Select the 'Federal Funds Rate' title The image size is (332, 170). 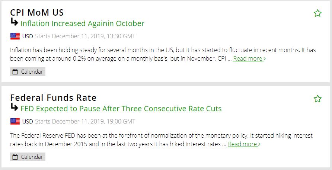click(x=53, y=97)
